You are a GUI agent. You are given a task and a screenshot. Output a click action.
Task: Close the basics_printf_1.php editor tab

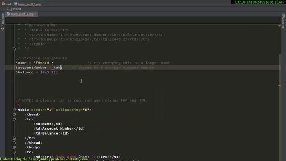36,14
